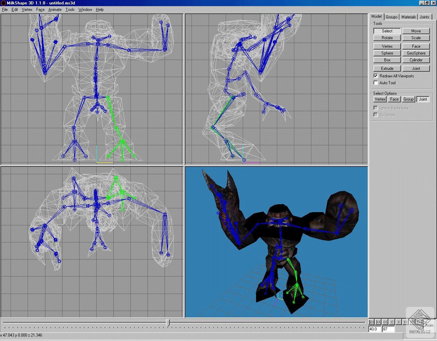Select the GeoSphere creation tool
Screen dimensions: 437x341
(x=416, y=53)
